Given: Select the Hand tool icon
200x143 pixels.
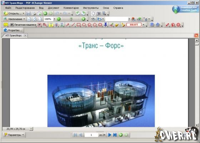Looking at the screenshot, I should pos(93,13).
